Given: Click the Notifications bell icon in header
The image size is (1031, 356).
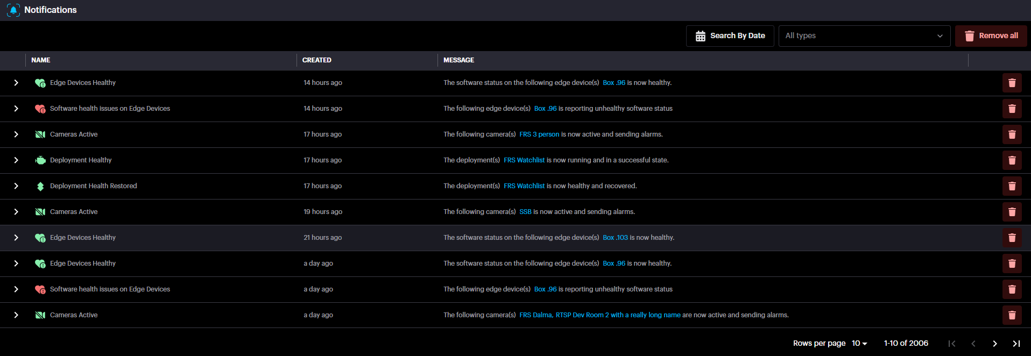Looking at the screenshot, I should [x=13, y=10].
